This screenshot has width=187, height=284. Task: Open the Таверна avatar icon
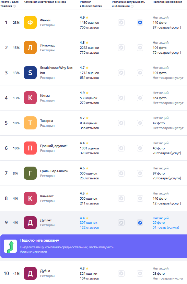click(x=30, y=123)
